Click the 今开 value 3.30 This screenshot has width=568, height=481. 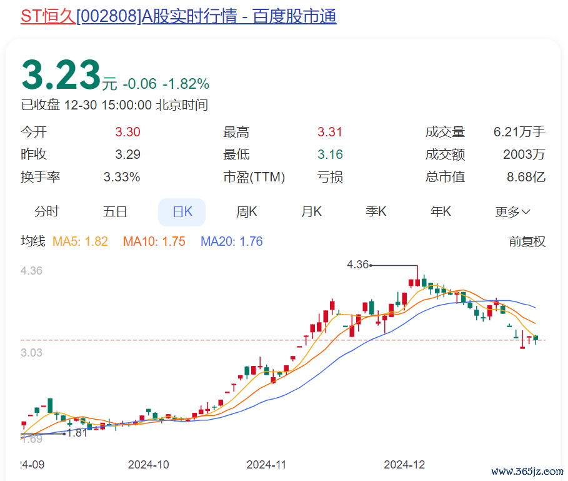pos(127,132)
